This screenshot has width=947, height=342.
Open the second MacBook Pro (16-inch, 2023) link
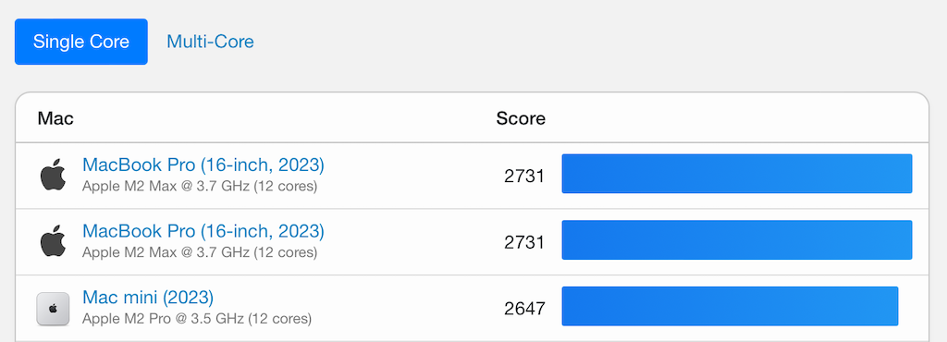pyautogui.click(x=203, y=231)
